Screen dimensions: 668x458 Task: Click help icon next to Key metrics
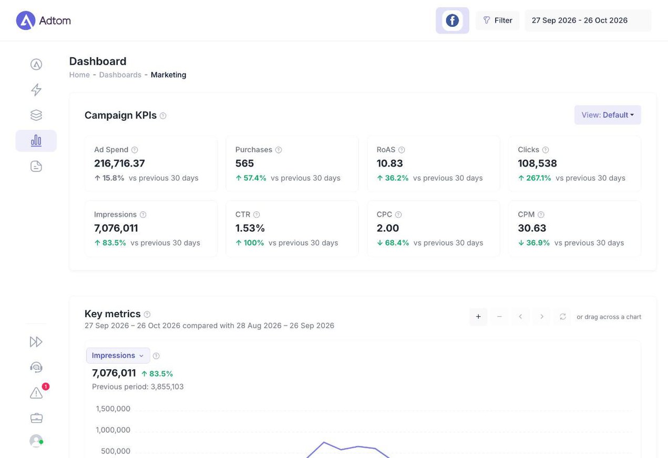(x=147, y=314)
